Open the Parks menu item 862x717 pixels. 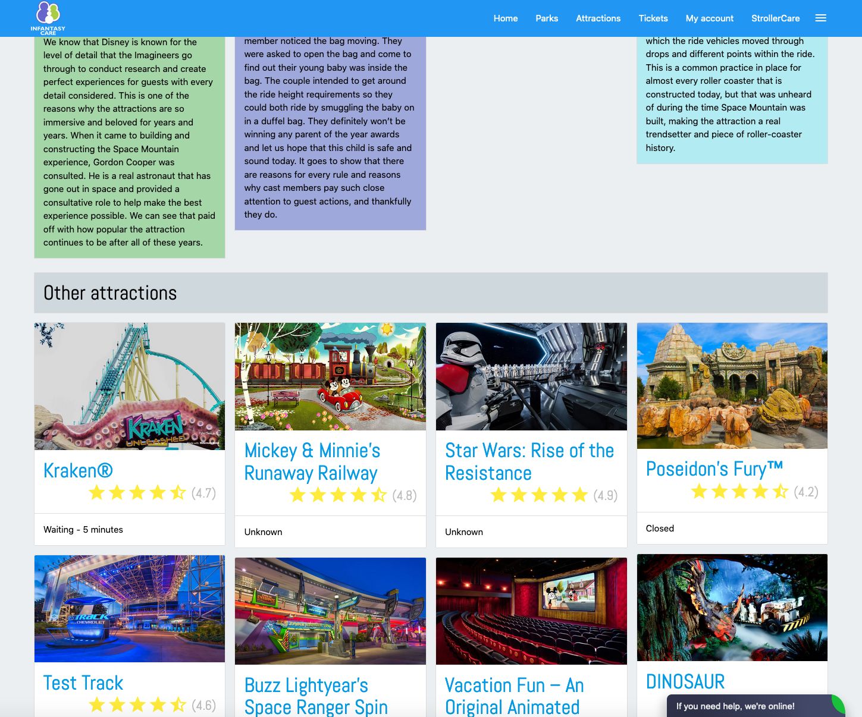[x=546, y=18]
